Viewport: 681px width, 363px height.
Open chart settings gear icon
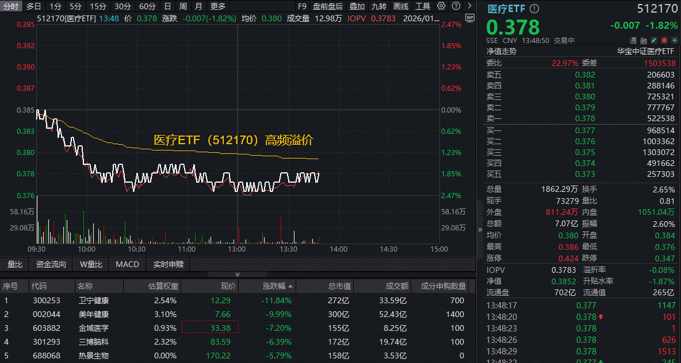(441, 6)
